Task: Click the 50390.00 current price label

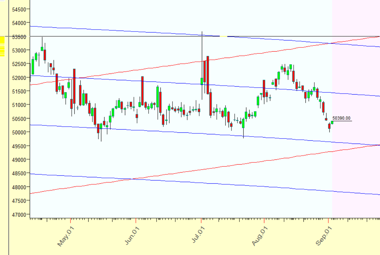Action: (x=341, y=118)
